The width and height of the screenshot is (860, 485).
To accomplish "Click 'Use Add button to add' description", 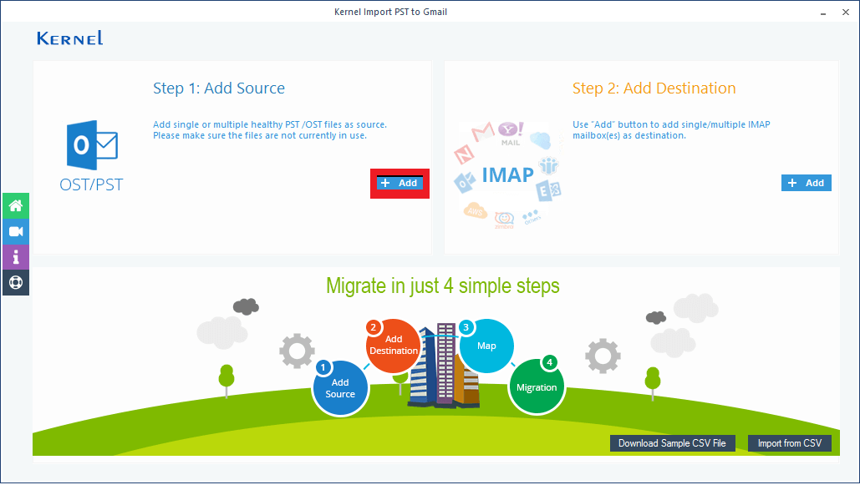I will tap(671, 130).
